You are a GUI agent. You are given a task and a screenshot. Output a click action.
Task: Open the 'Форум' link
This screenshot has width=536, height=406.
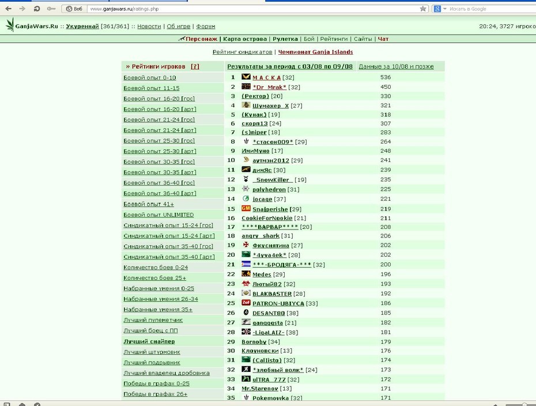(x=205, y=27)
